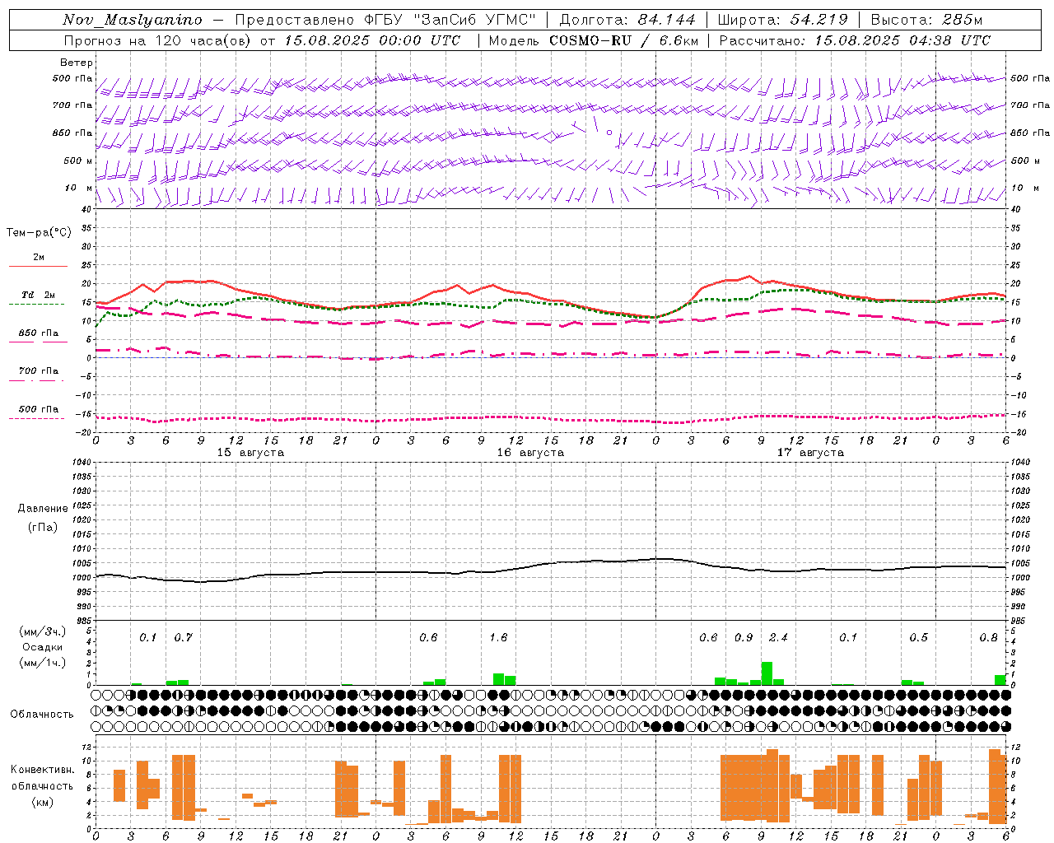Click the '0.5' precipitation amount value
This screenshot has width=1054, height=843.
tap(918, 637)
